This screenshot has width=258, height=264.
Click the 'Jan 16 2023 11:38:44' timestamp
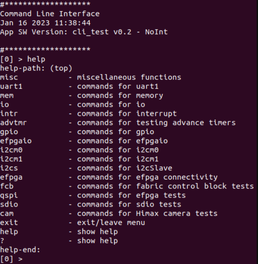tap(45, 23)
